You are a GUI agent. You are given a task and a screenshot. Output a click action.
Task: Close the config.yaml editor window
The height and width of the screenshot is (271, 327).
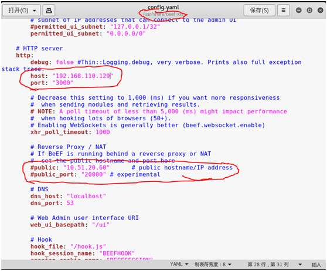pos(321,10)
